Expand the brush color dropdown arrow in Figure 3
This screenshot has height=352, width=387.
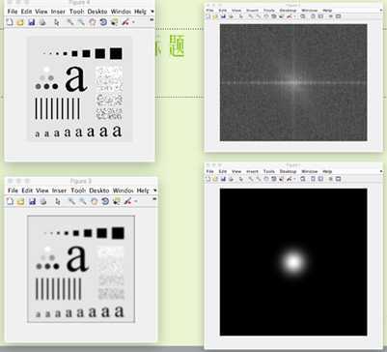point(135,202)
